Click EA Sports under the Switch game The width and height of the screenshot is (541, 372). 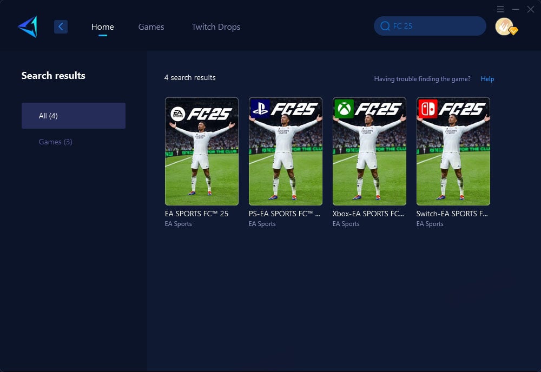430,224
